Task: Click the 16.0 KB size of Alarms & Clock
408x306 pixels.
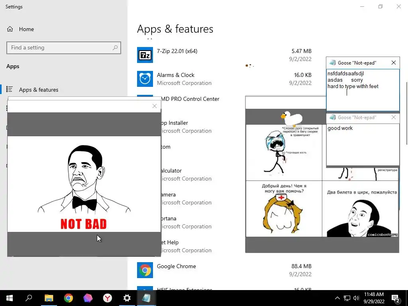Action: 303,75
